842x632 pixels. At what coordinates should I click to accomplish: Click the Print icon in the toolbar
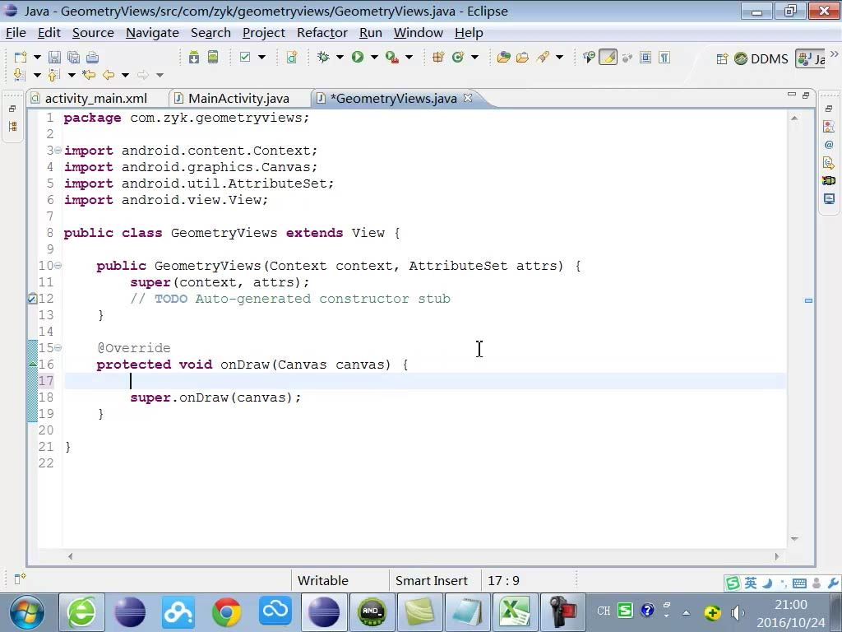click(x=92, y=57)
